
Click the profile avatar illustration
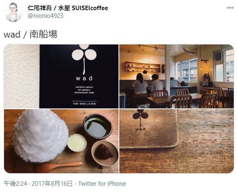[x=14, y=12]
